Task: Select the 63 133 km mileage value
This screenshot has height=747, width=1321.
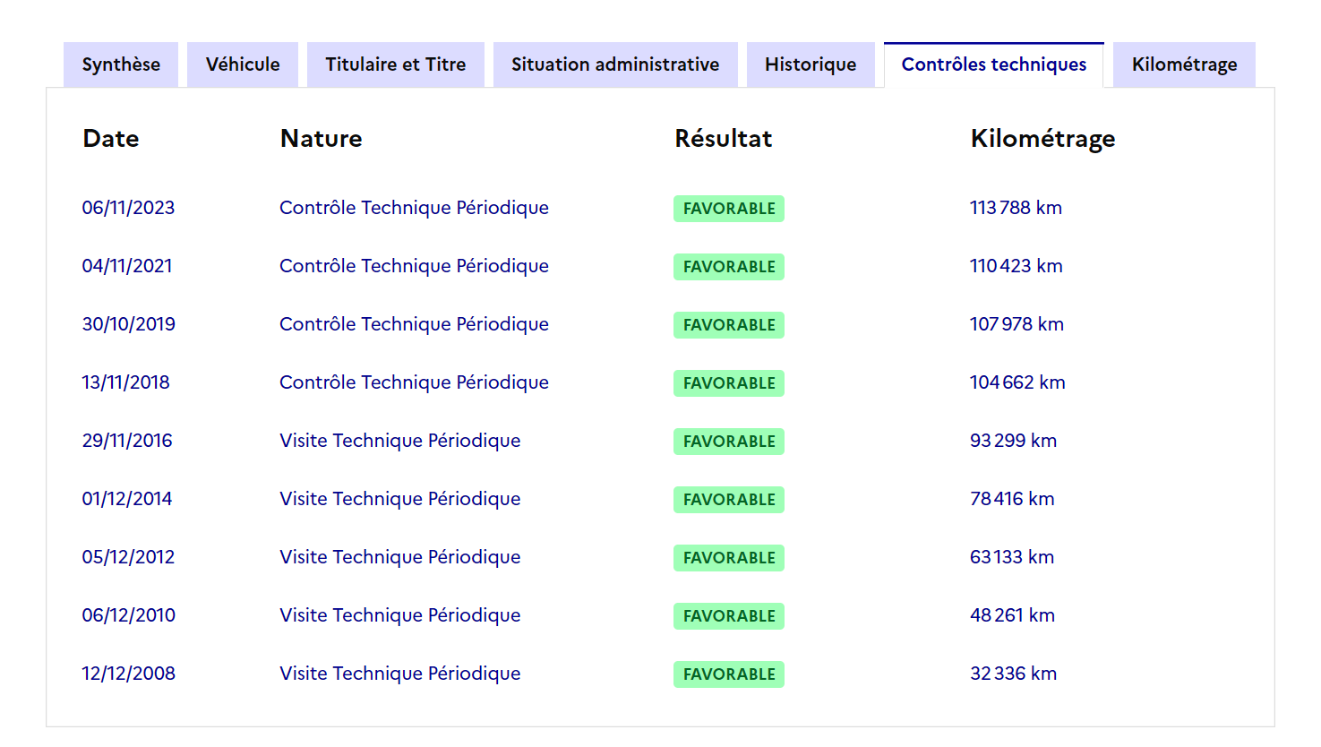Action: coord(1011,557)
